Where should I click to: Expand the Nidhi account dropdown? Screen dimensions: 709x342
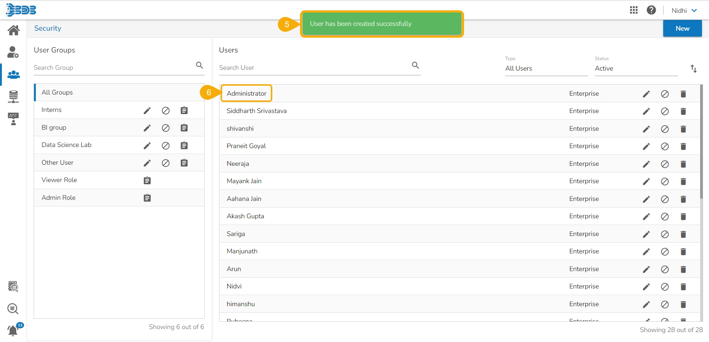tap(684, 11)
